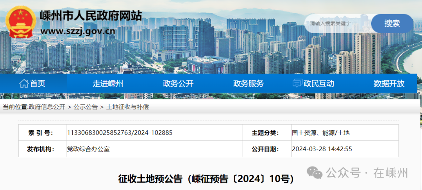This screenshot has width=422, height=190.
Task: Click the www.szzj.gov.cn web address text
Action: click(x=77, y=31)
